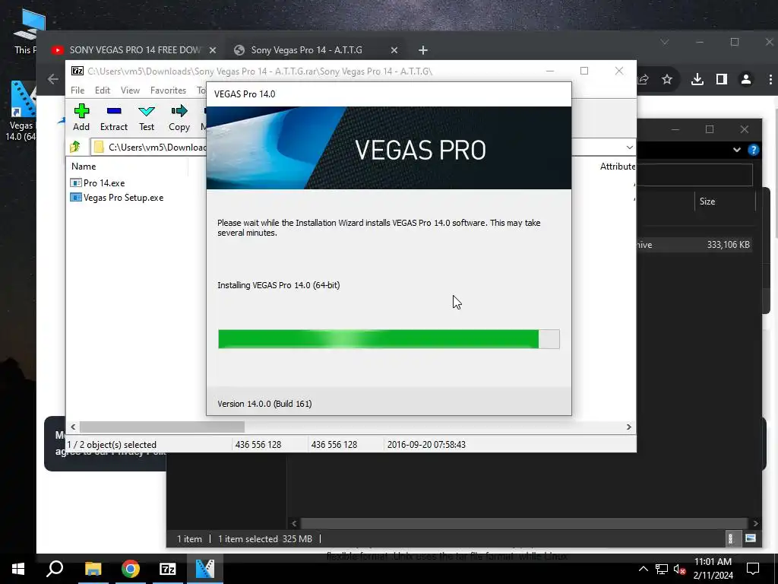This screenshot has width=778, height=584.
Task: Click left arrow of 7-Zip horizontal scrollbar
Action: pyautogui.click(x=73, y=427)
